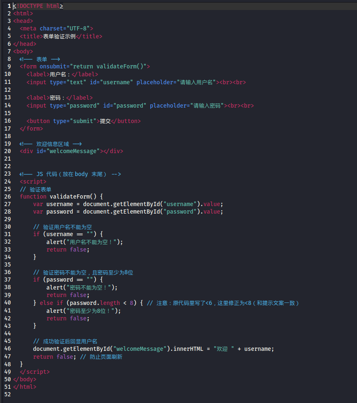Click type="password" attribute on line 14
The image size is (357, 403).
pos(75,106)
